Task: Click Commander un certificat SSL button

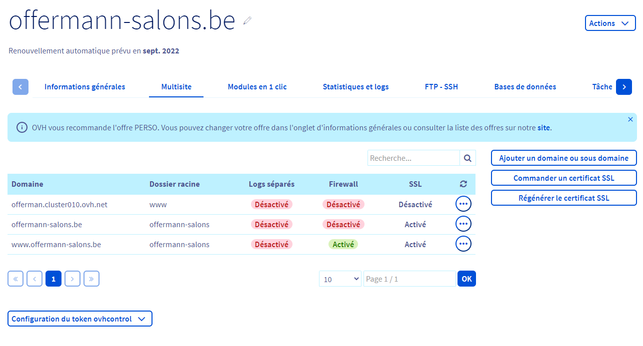Action: 563,178
